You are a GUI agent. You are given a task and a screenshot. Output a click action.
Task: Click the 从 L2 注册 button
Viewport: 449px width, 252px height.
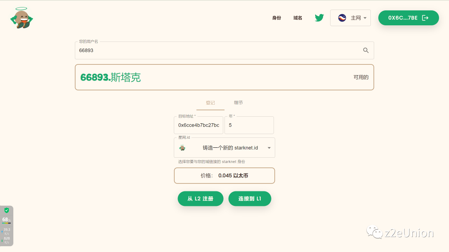pos(200,198)
